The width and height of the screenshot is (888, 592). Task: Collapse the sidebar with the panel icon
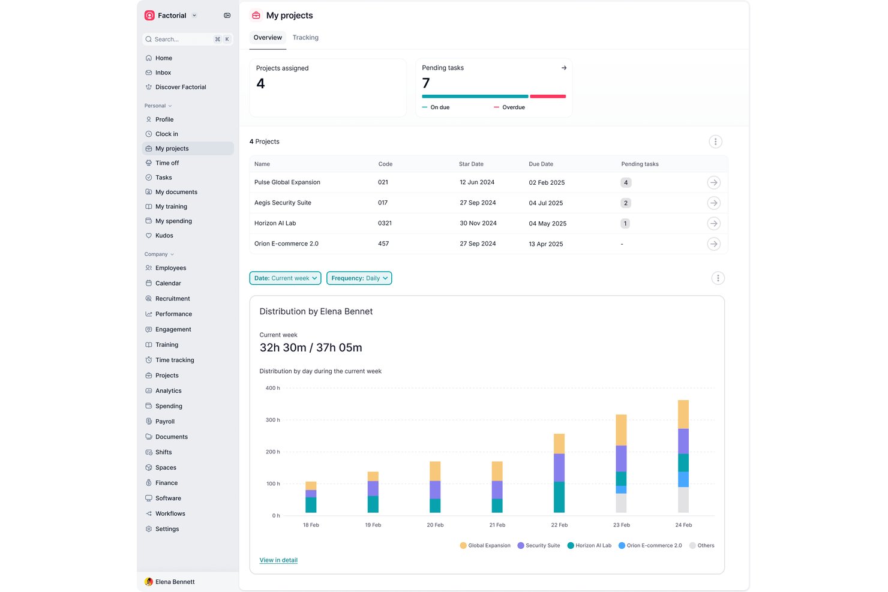click(x=227, y=16)
